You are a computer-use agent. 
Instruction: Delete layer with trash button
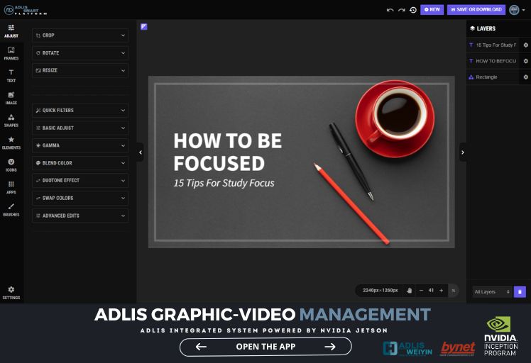[520, 291]
